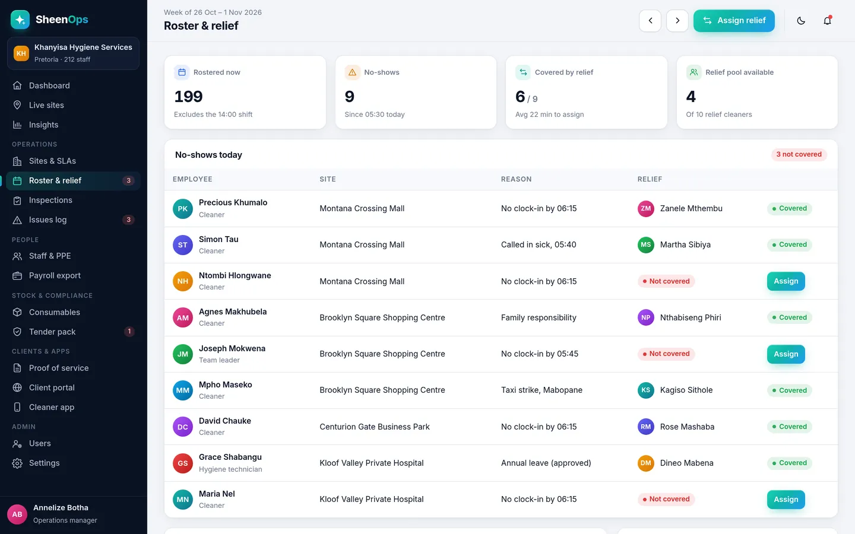
Task: Click the Inspections clipboard icon
Action: tap(17, 201)
